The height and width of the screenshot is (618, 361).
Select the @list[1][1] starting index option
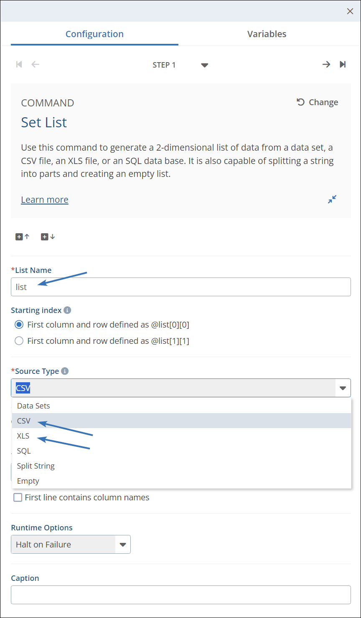(19, 341)
